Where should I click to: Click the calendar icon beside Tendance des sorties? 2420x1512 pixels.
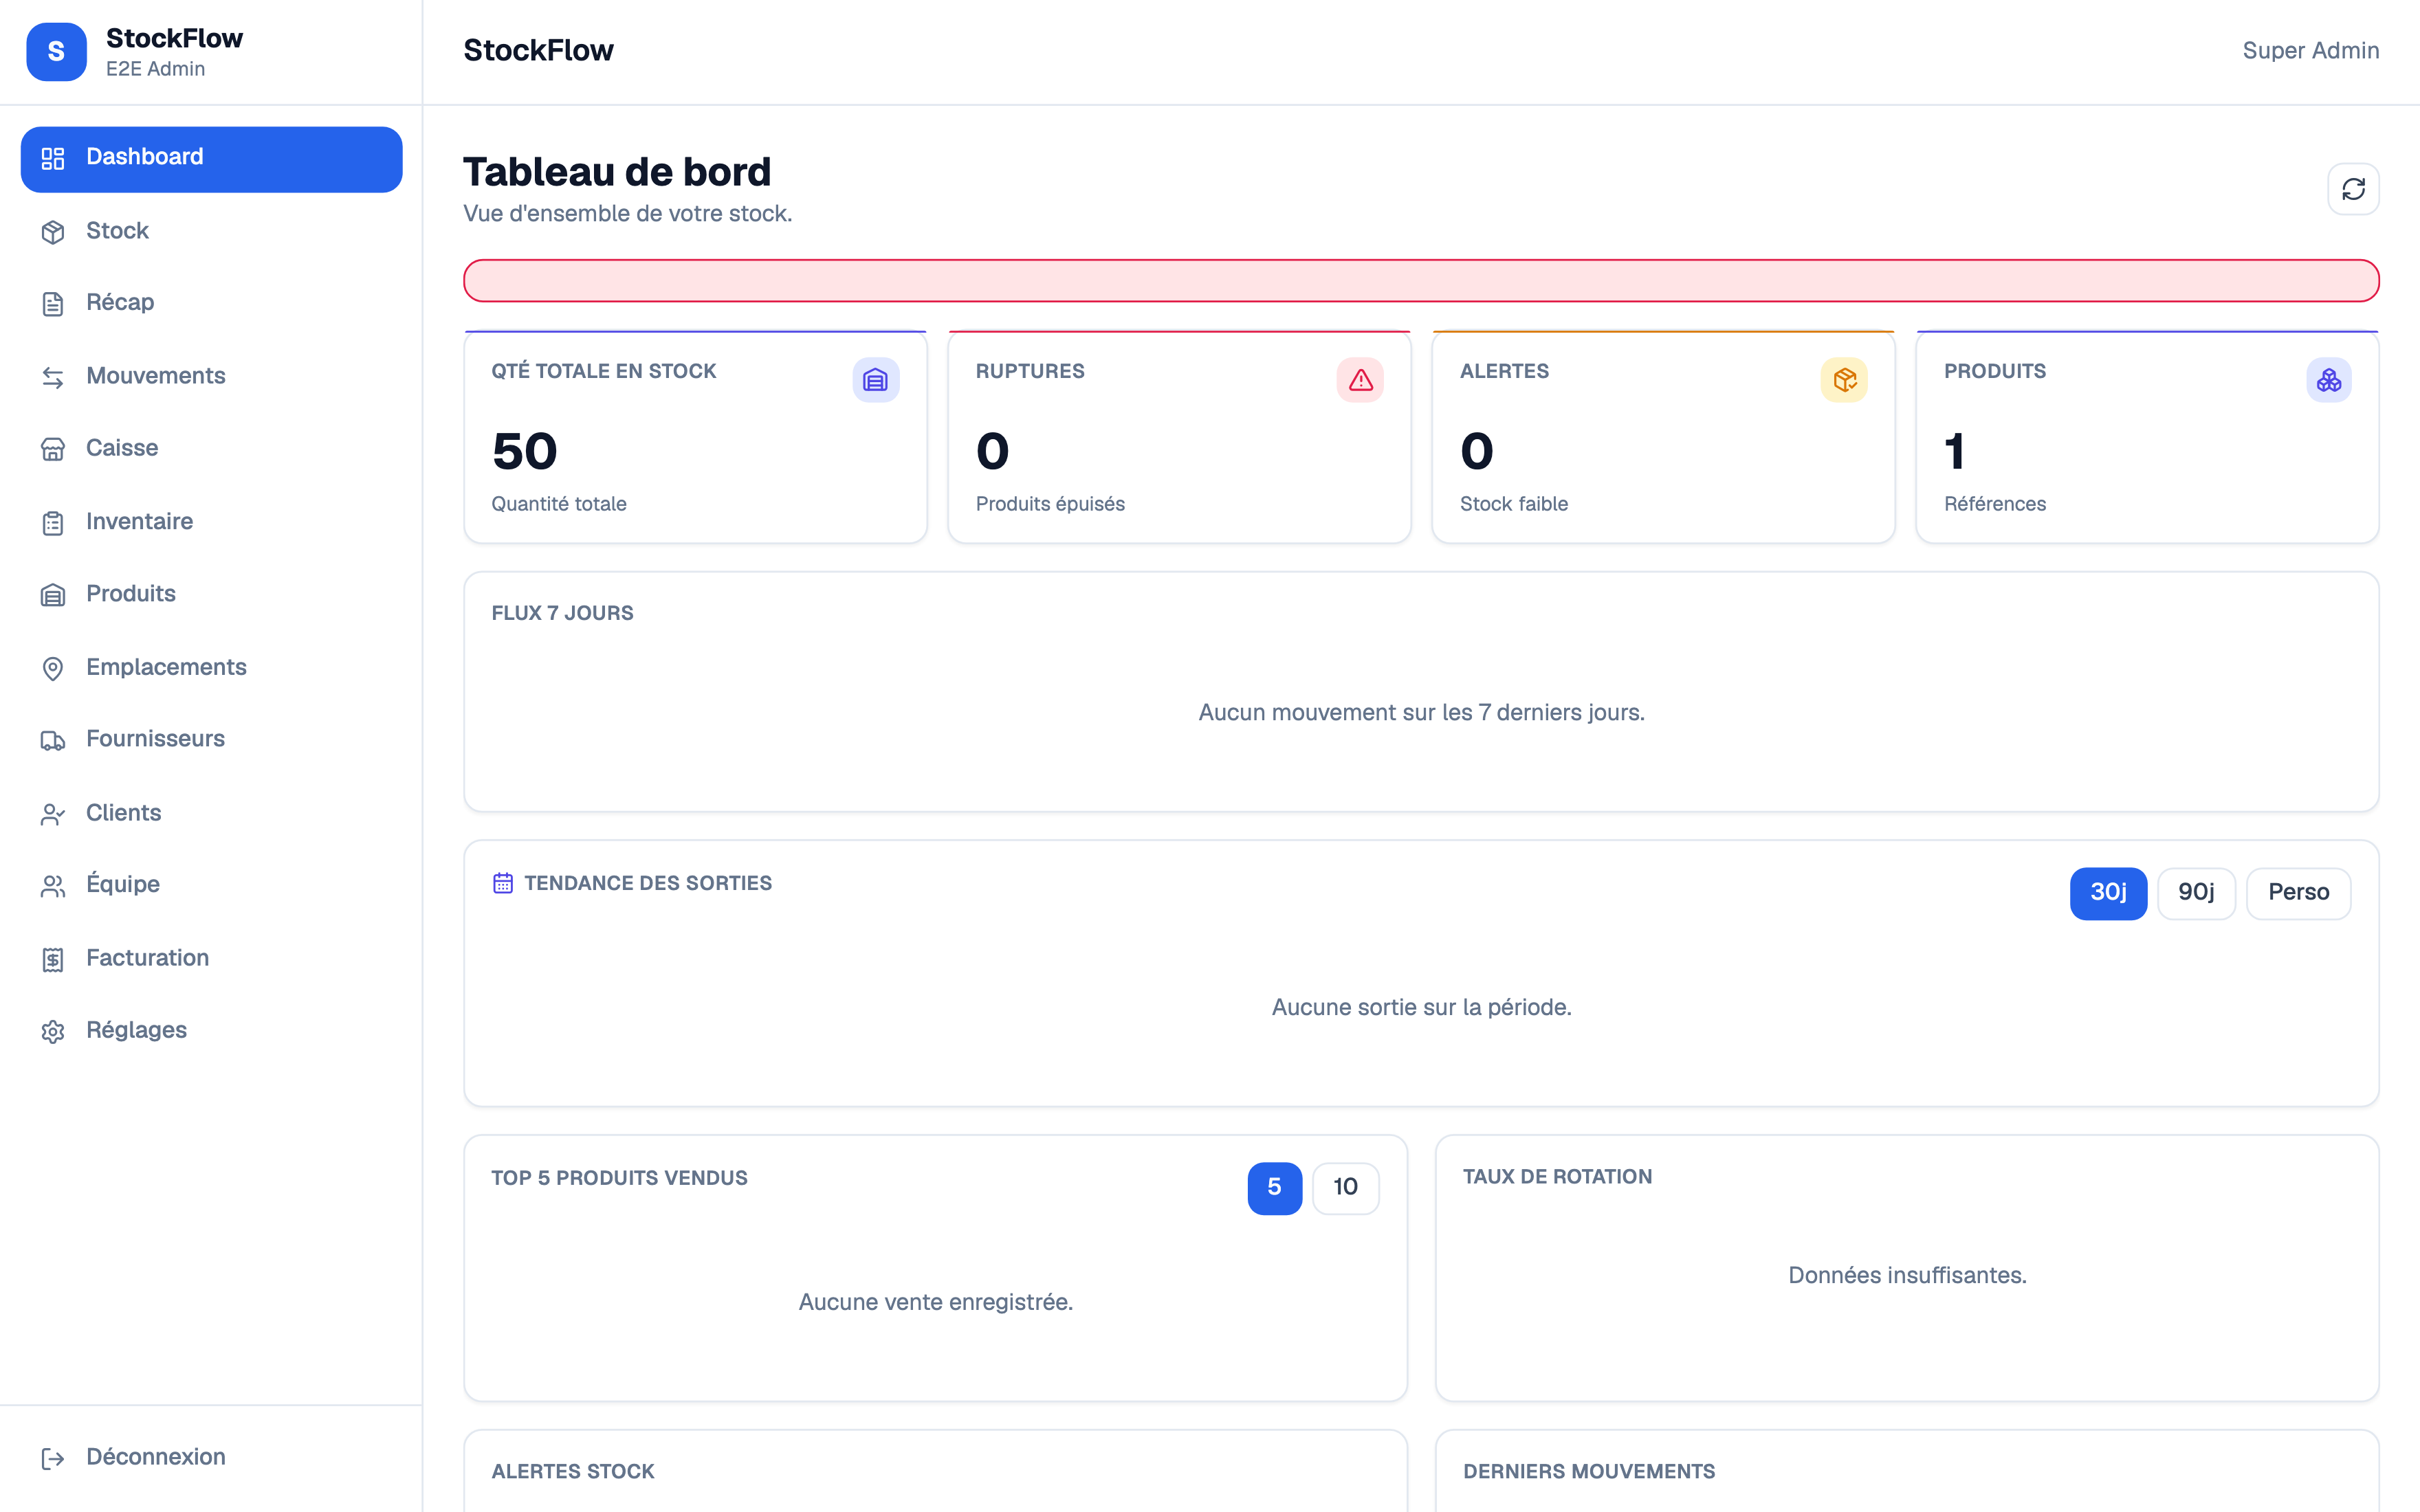[503, 883]
